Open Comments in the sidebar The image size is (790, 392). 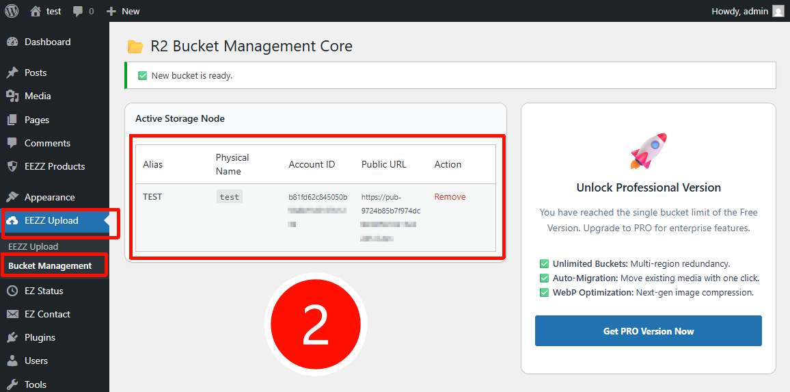tap(47, 143)
